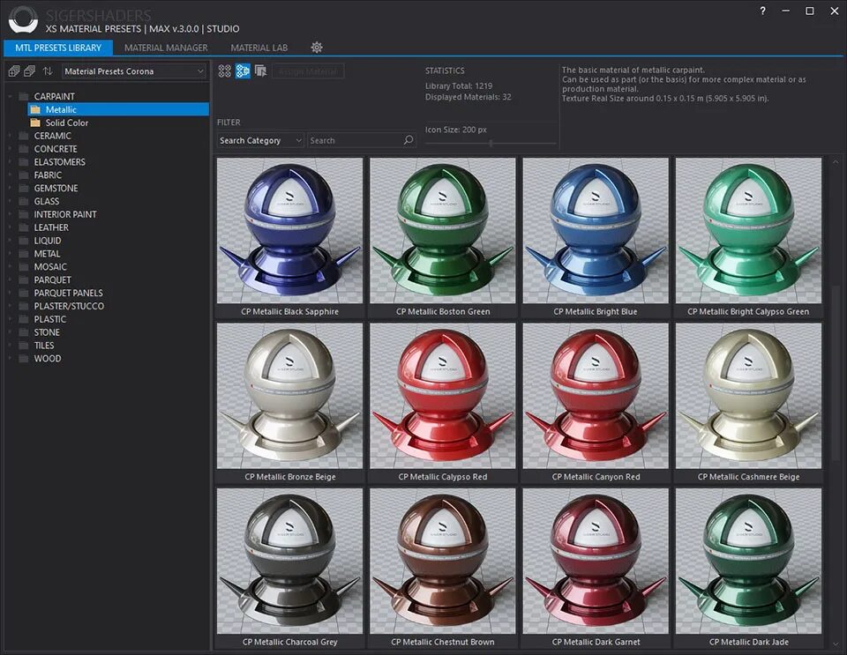Select CP Metallic Dark Garnet thumbnail
Viewport: 847px width, 655px height.
596,562
